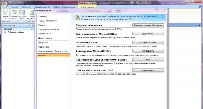Switch to the Режим таблицы ribbon tab

(x=87, y=7)
